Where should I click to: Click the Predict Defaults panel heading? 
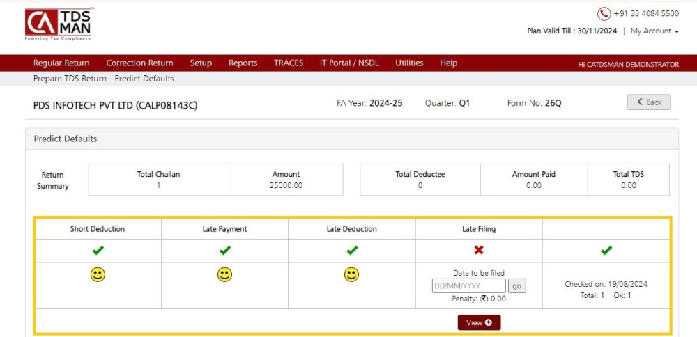(x=66, y=139)
